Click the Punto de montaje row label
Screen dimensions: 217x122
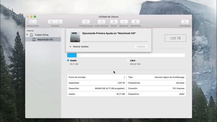(x=77, y=77)
